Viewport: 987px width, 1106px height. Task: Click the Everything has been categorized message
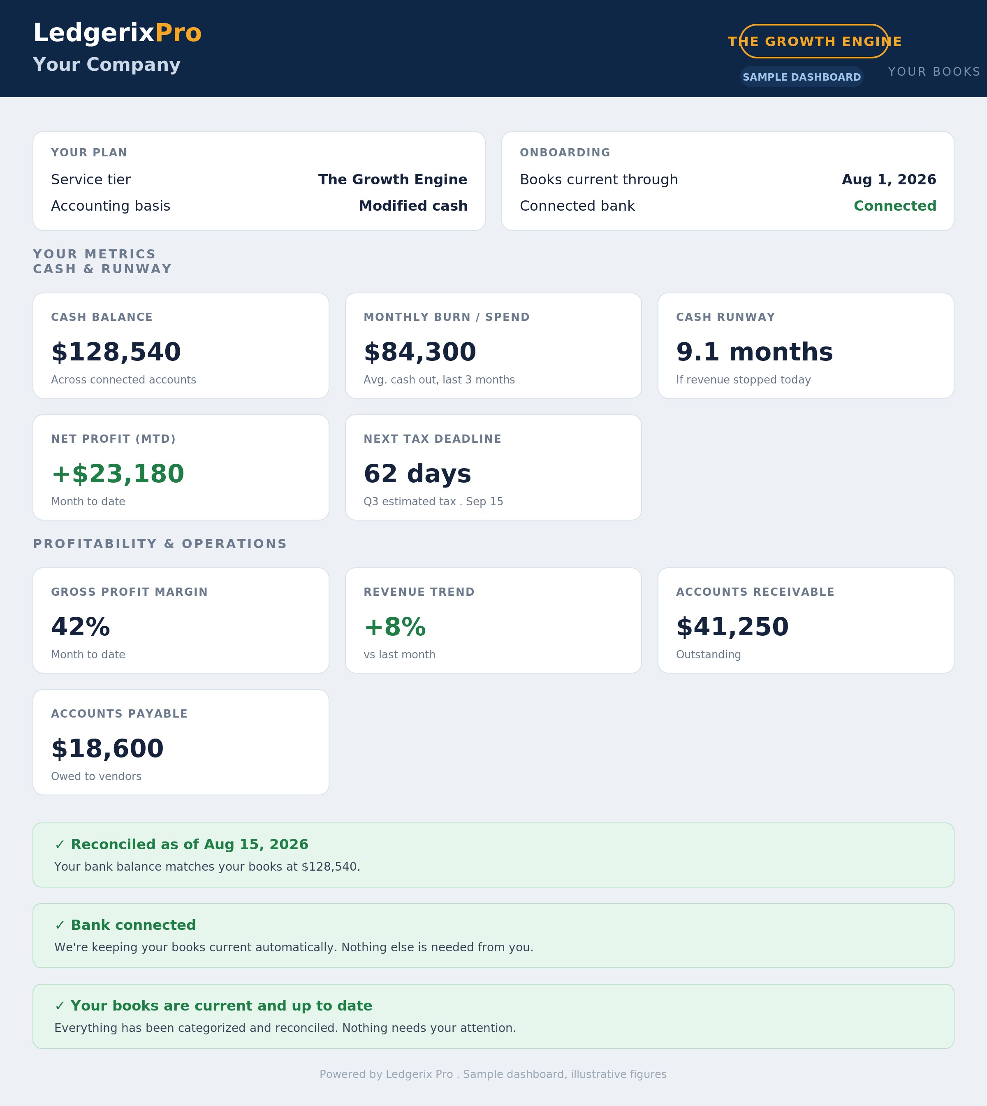(285, 1028)
